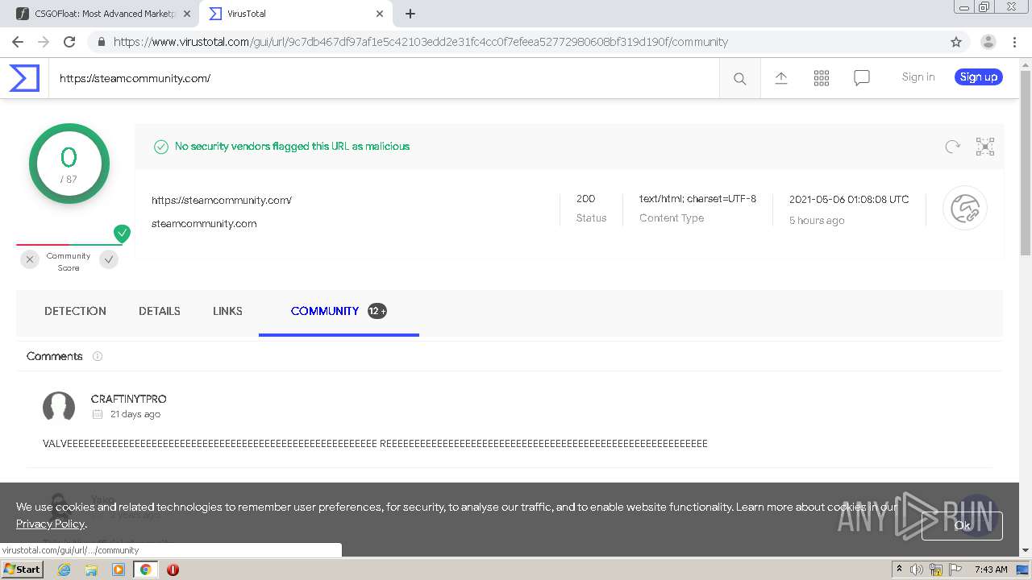The height and width of the screenshot is (580, 1032).
Task: Click the volume speaker tray icon
Action: (917, 570)
